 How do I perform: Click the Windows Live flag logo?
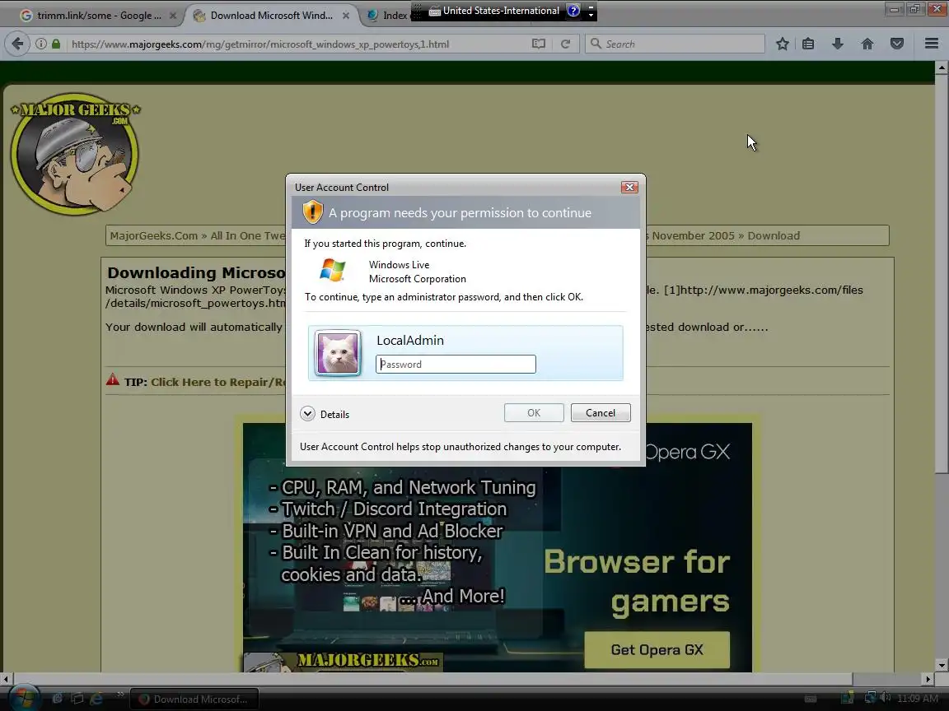coord(332,270)
